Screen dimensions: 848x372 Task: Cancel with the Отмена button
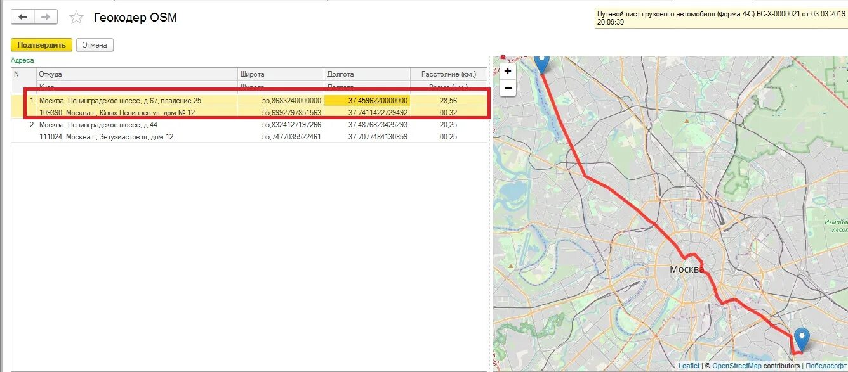95,45
